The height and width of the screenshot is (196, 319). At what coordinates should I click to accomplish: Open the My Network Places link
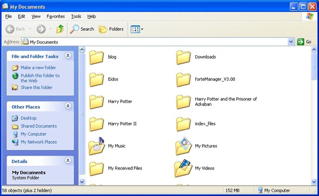(x=39, y=142)
